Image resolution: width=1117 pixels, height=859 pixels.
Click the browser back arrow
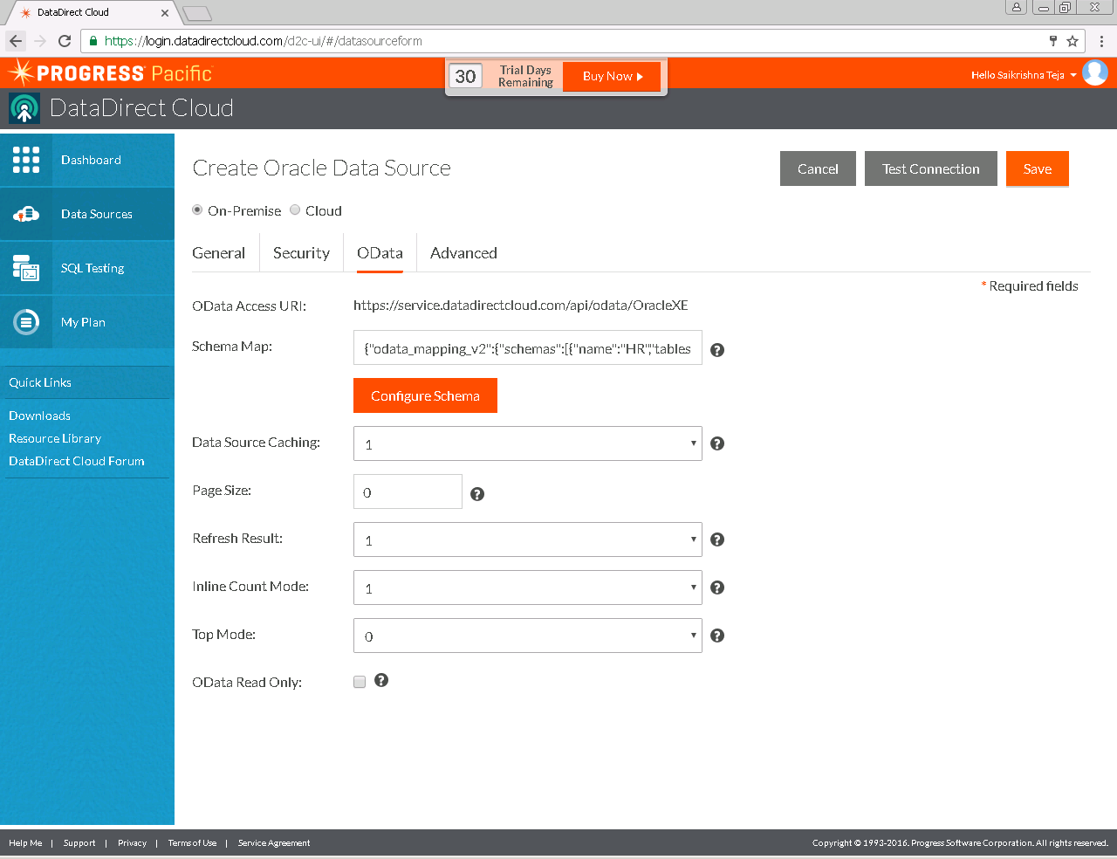click(16, 41)
